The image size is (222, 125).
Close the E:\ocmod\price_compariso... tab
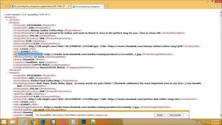click(102, 7)
